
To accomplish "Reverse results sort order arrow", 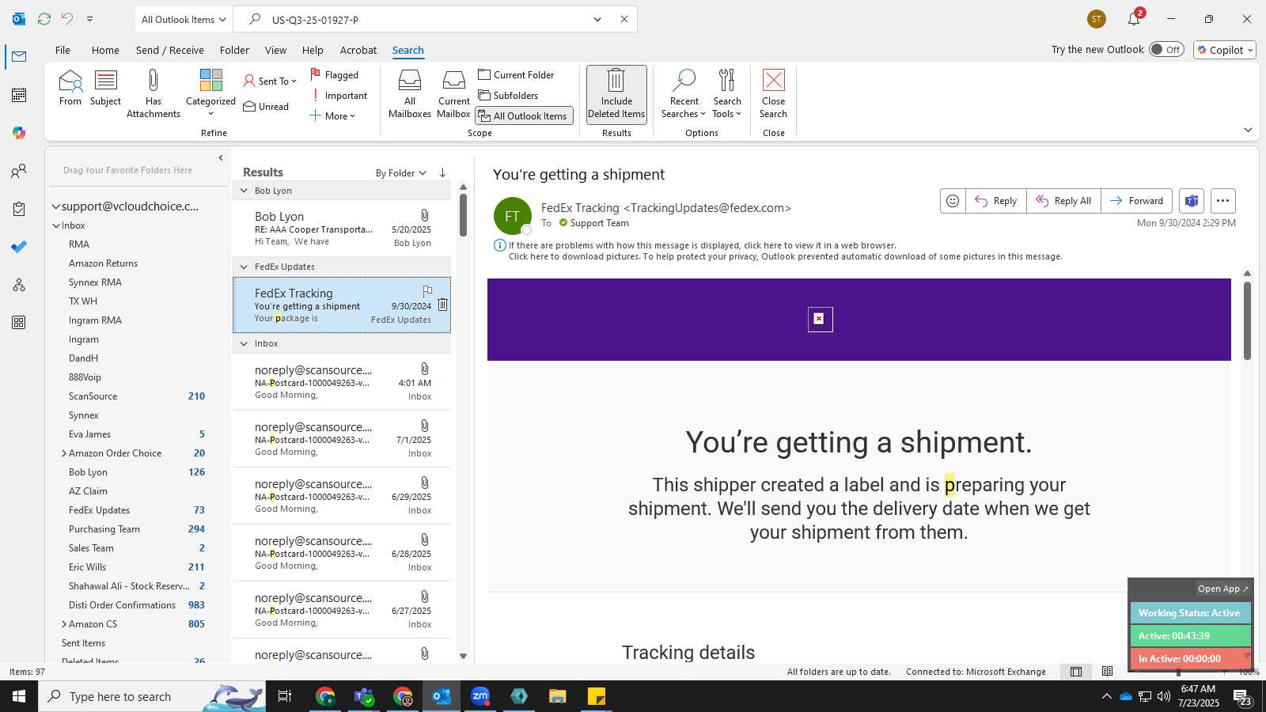I will pyautogui.click(x=442, y=172).
